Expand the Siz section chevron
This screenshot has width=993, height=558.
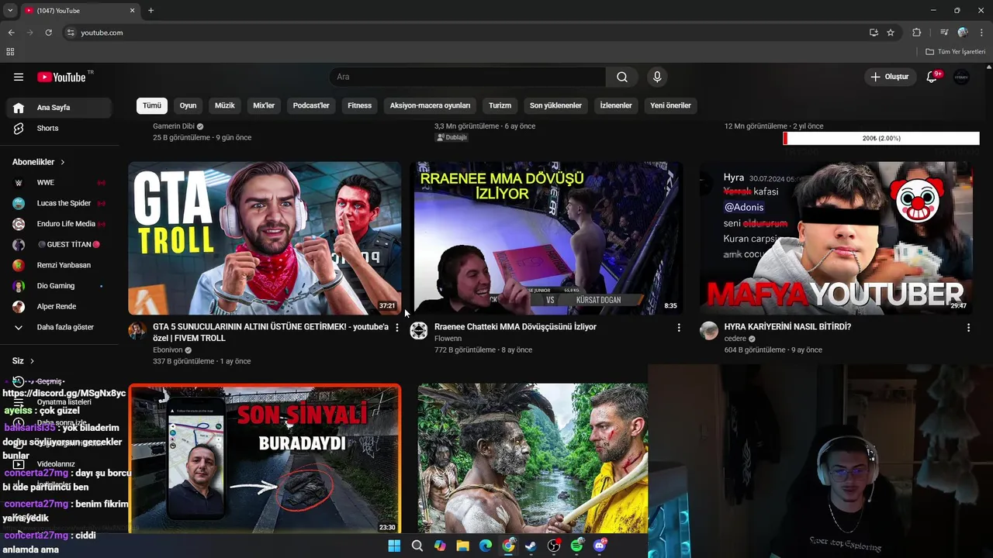tap(32, 361)
